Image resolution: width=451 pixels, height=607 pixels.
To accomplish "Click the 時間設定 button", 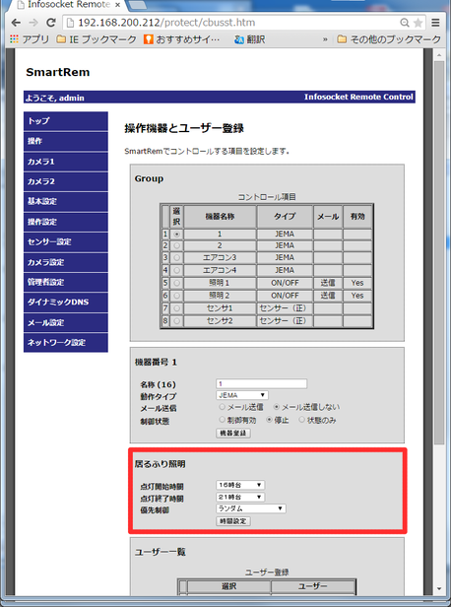I will tap(233, 521).
